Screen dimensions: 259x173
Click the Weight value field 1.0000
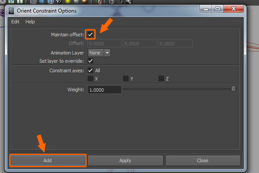pos(104,90)
